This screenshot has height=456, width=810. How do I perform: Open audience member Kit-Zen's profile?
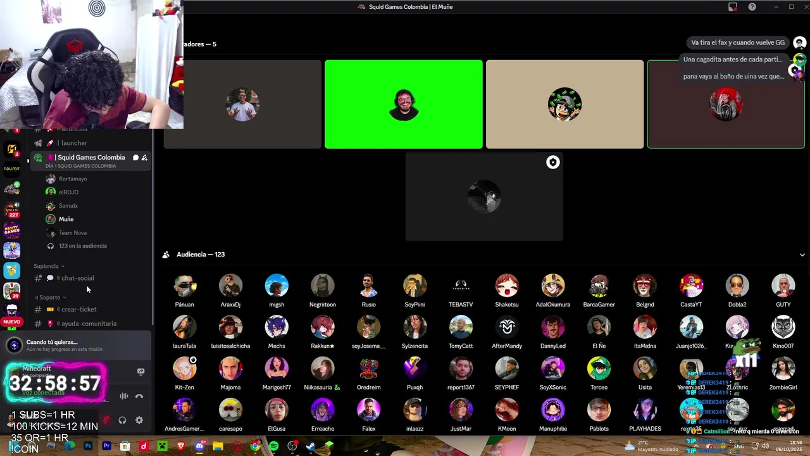pyautogui.click(x=185, y=374)
